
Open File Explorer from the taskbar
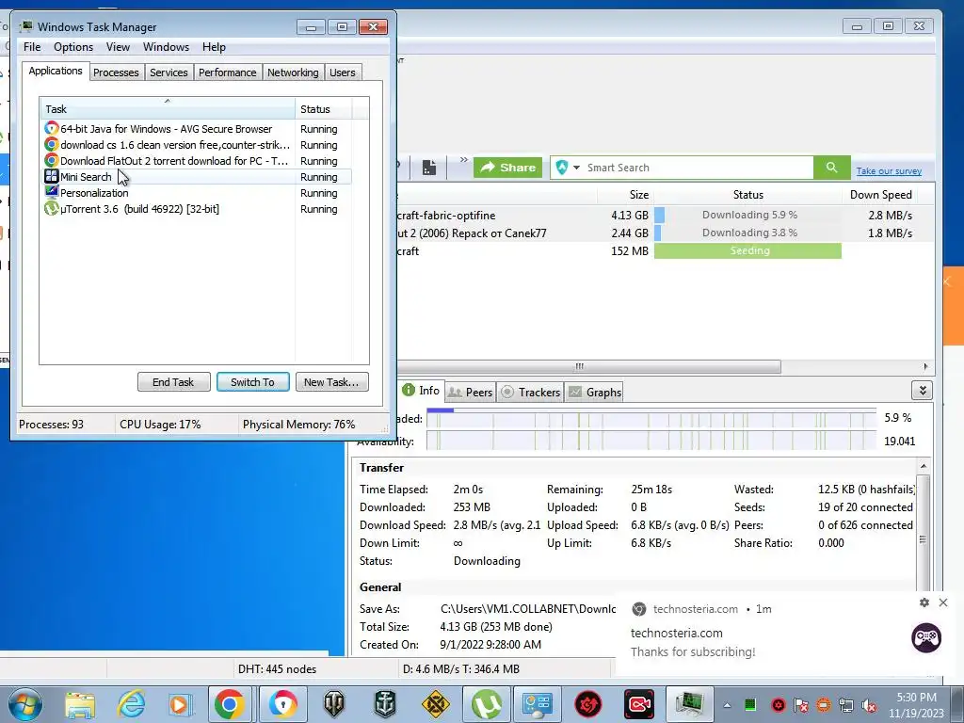[80, 704]
